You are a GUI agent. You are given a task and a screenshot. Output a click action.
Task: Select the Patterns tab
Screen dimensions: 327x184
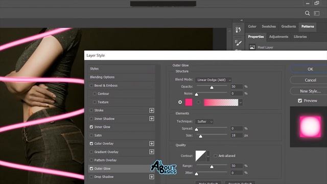308,27
